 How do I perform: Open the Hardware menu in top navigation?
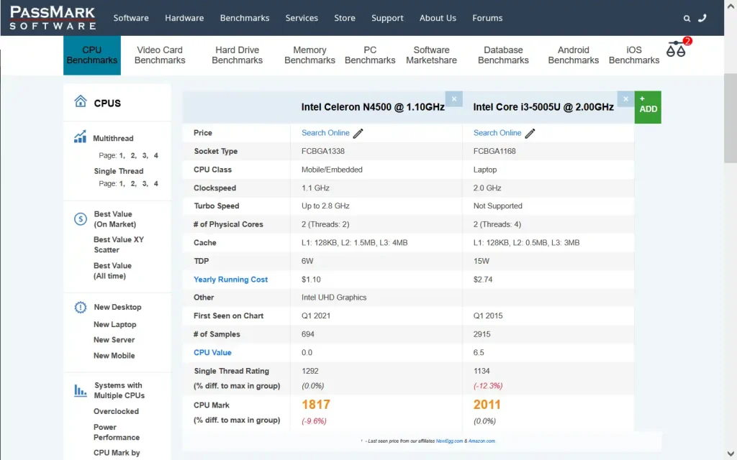click(x=184, y=18)
